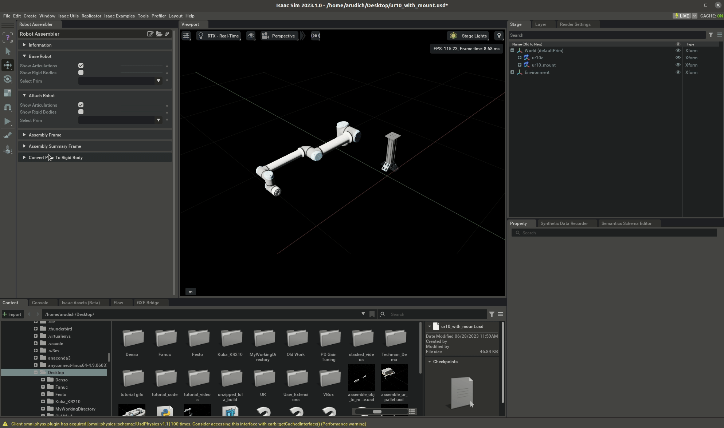Enable Attach Robot Show Rigid Bodies checkbox
This screenshot has height=428, width=724.
click(81, 112)
